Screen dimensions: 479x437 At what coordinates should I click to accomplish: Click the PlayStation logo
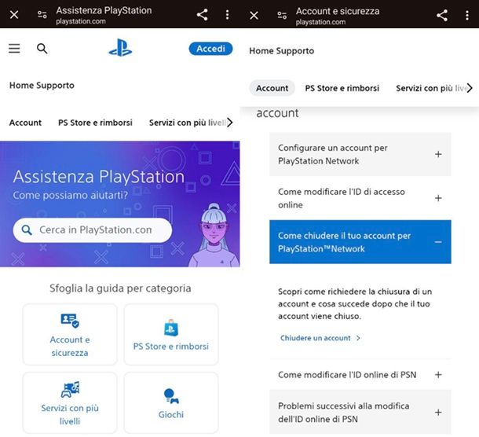(x=120, y=48)
